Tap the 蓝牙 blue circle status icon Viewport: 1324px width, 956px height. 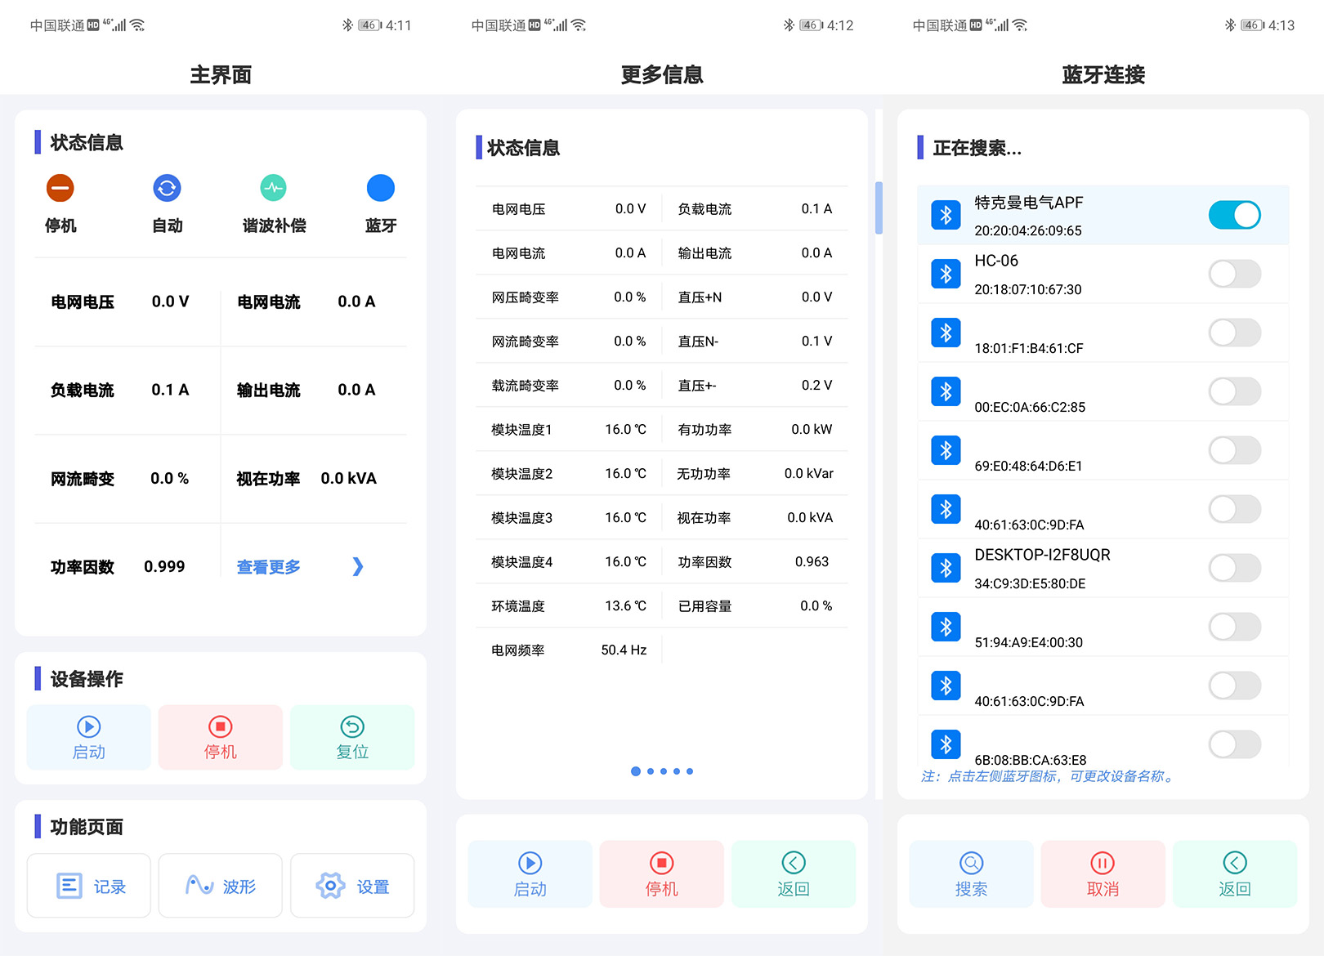[380, 189]
